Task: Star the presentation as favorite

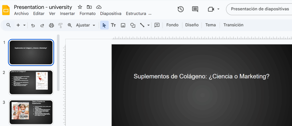Action: point(80,7)
